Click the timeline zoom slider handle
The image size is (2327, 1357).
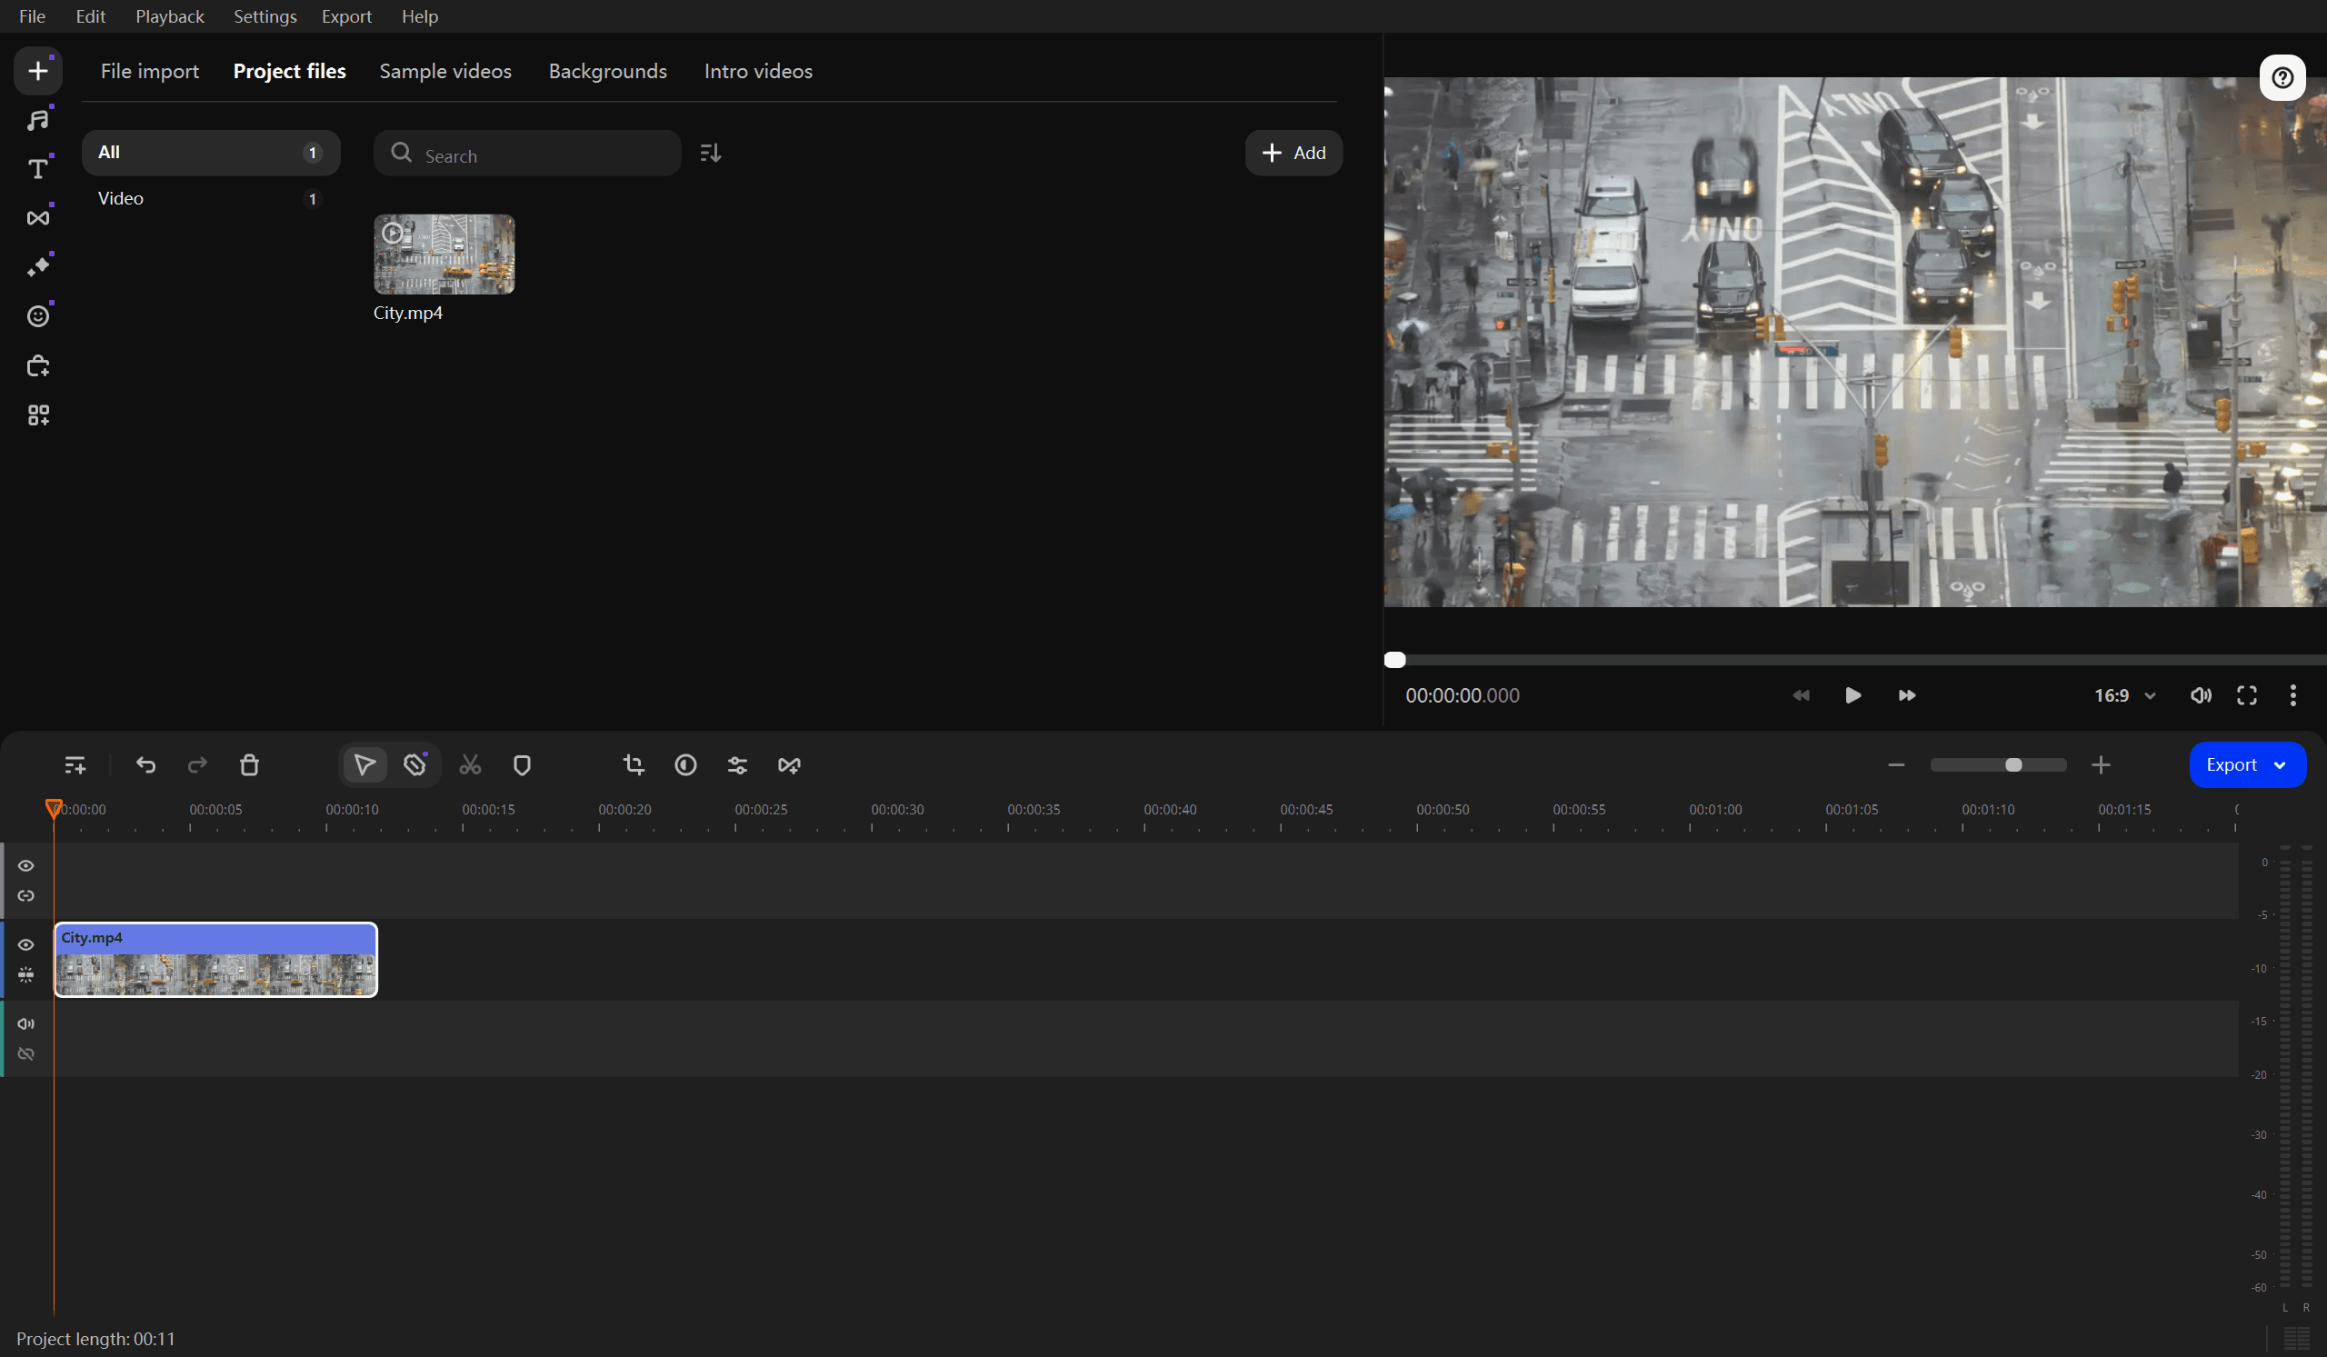tap(2014, 765)
